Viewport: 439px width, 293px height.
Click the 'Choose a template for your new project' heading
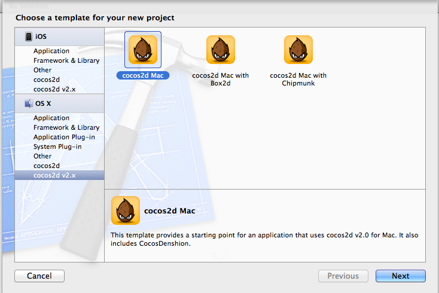pos(95,17)
